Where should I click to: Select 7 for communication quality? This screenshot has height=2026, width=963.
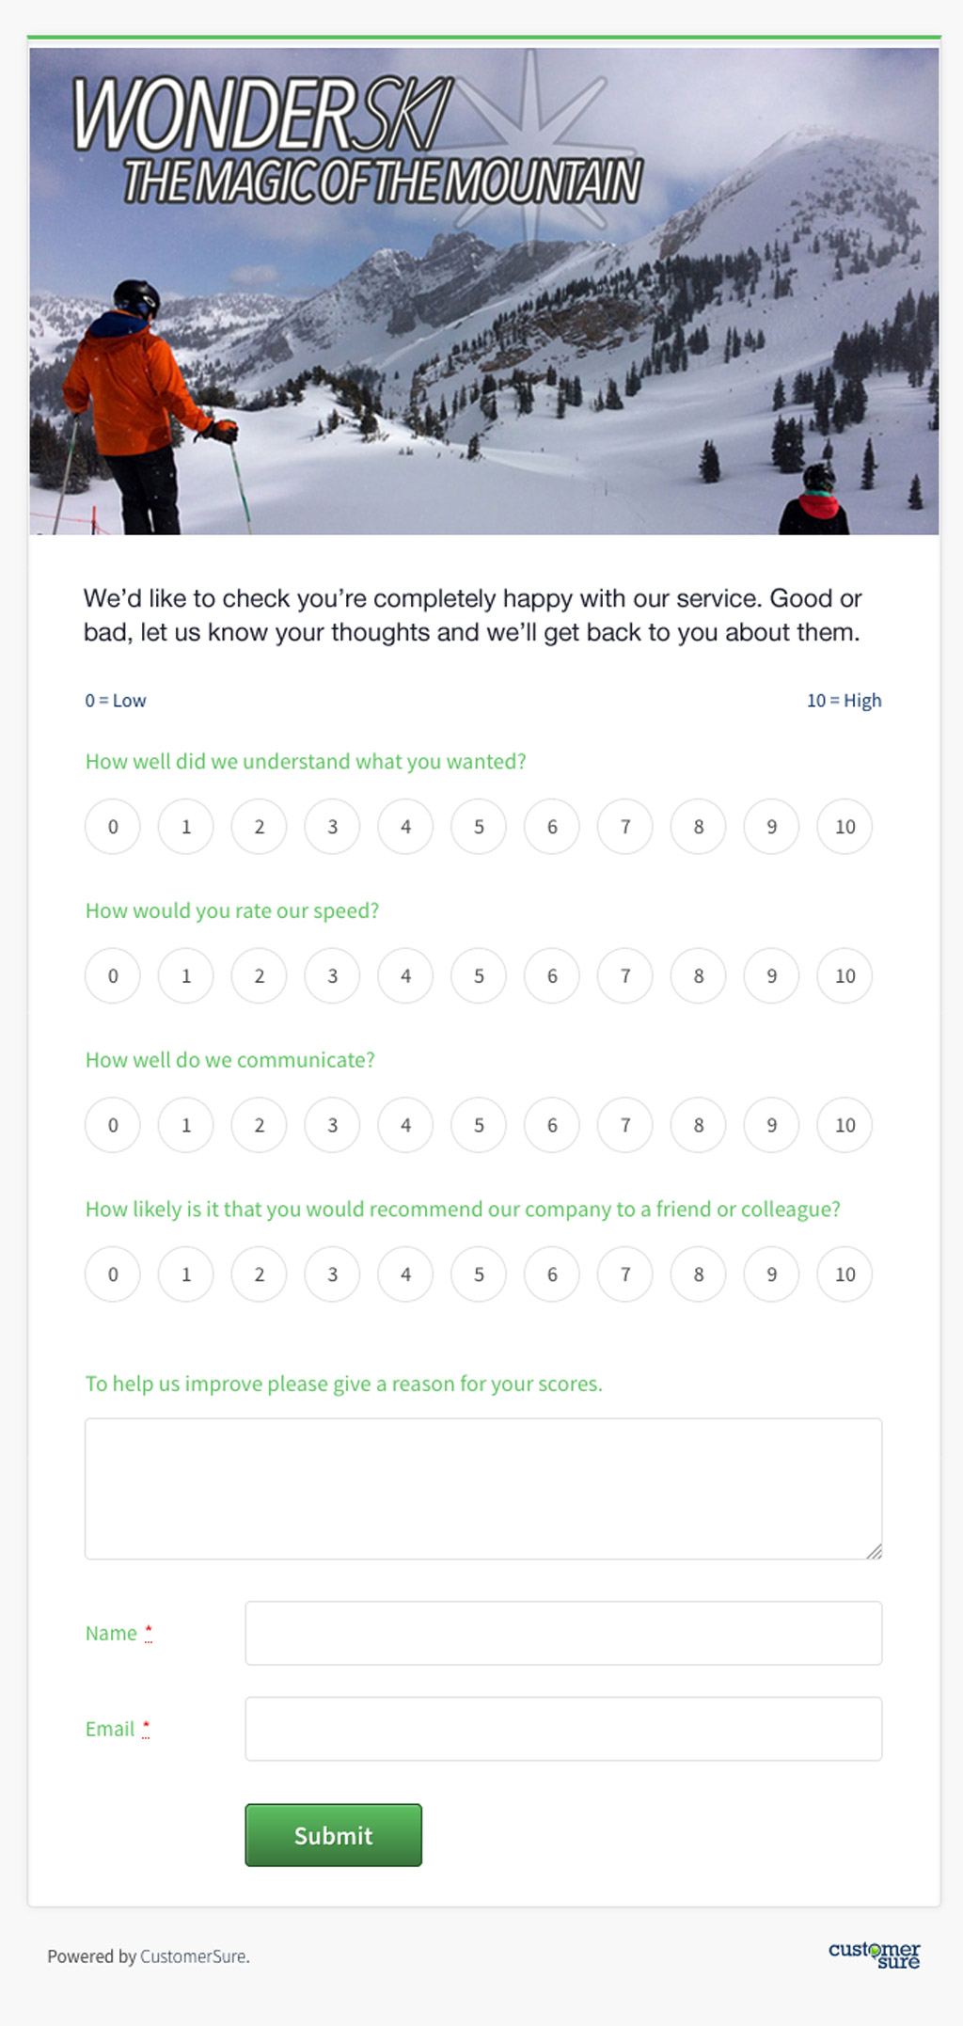point(624,1125)
